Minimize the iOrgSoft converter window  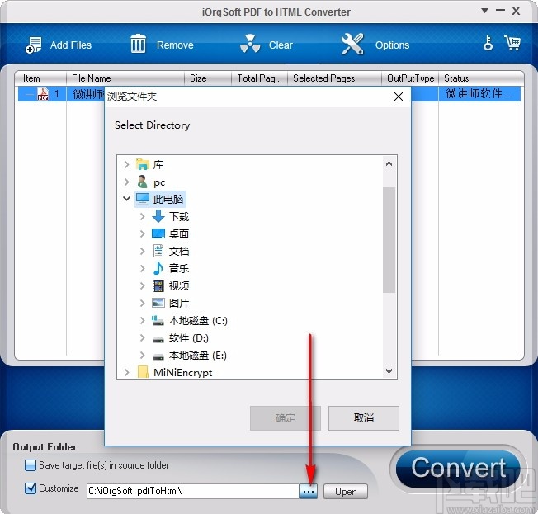coord(500,10)
